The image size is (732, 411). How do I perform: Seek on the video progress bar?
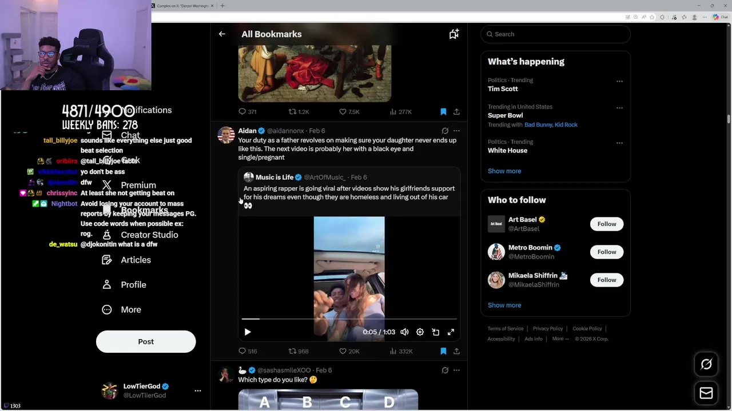tap(349, 319)
